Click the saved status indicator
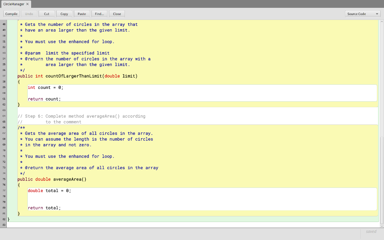The width and height of the screenshot is (384, 240). click(371, 231)
